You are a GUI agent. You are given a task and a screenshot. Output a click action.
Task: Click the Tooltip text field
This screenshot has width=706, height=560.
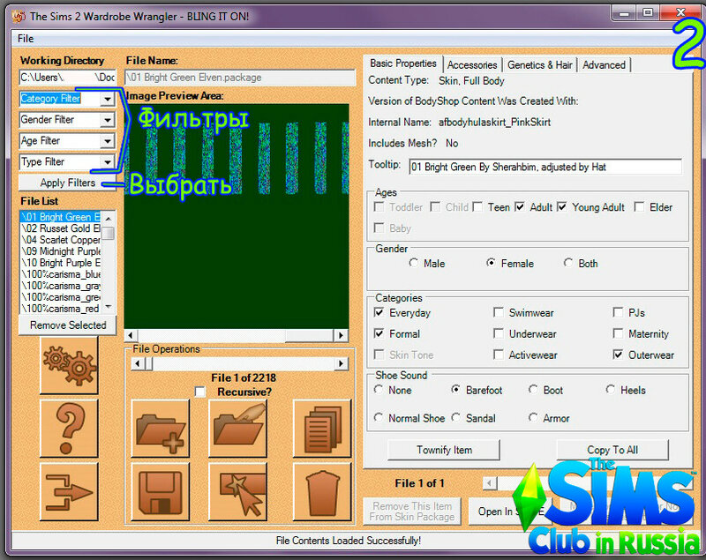[545, 167]
